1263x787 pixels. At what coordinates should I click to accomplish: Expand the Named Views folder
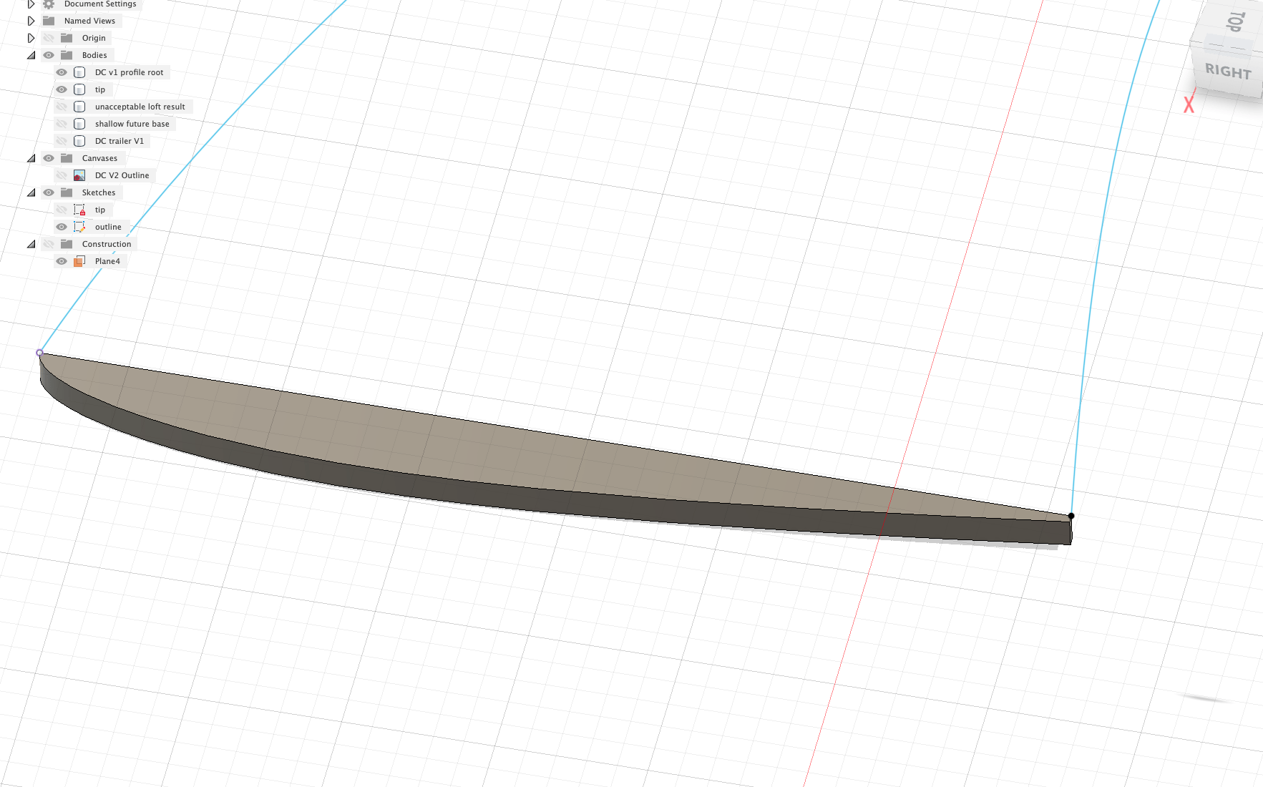point(31,20)
